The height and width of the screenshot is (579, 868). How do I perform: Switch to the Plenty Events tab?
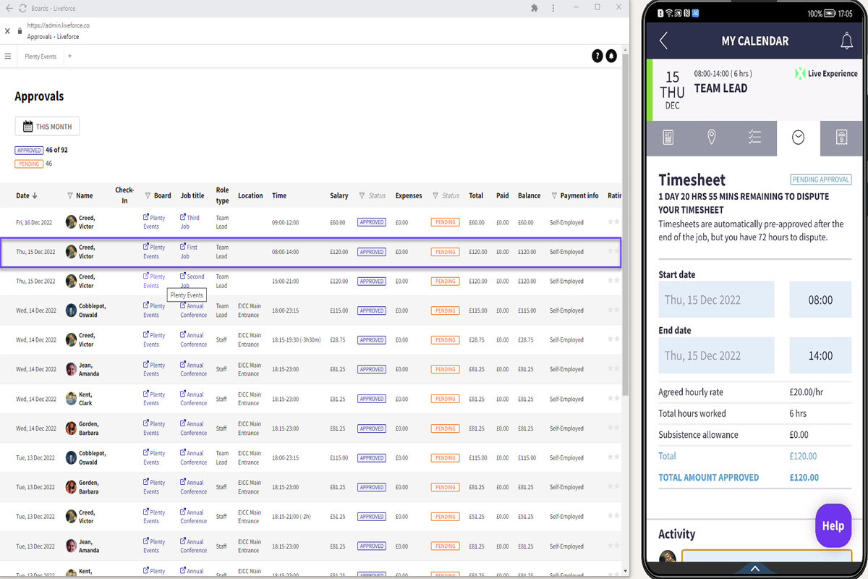(41, 56)
